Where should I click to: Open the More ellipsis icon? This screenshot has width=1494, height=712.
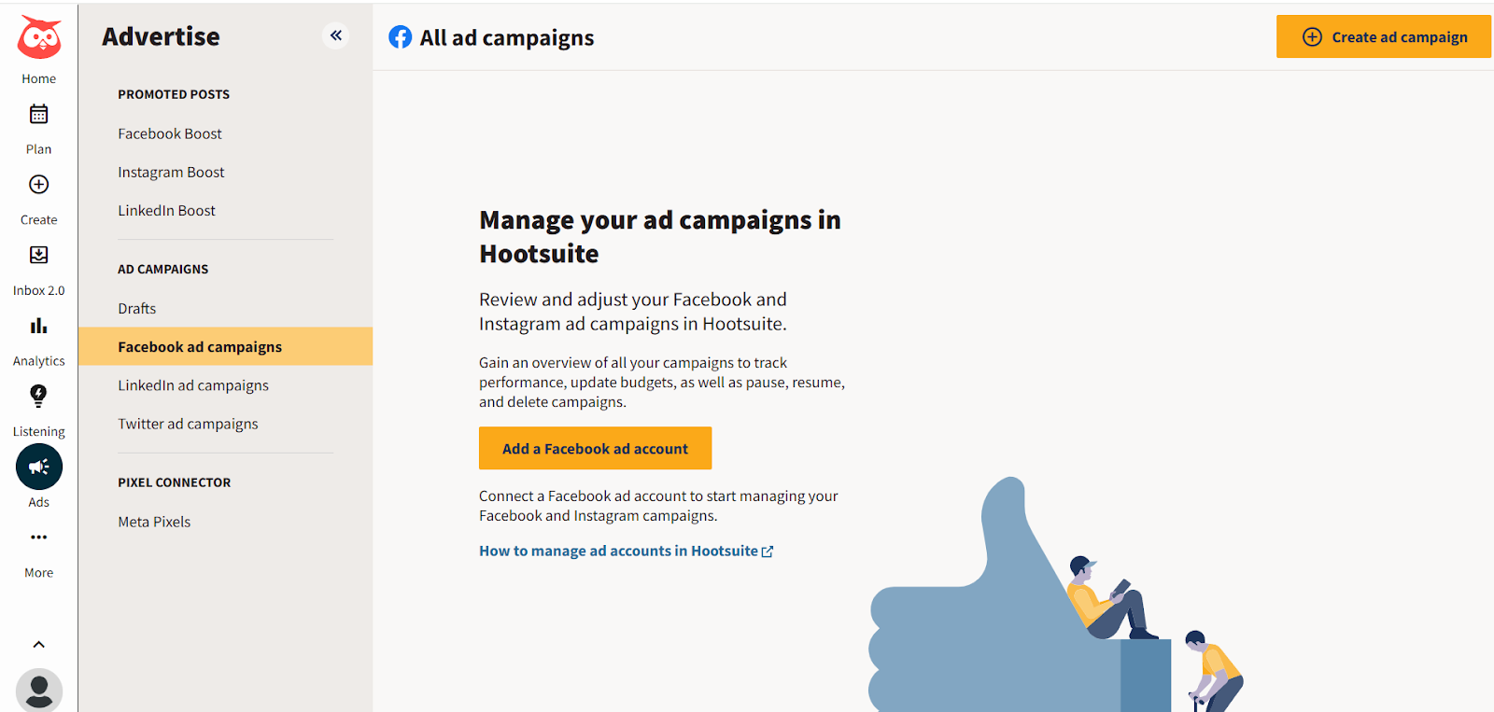(x=38, y=537)
